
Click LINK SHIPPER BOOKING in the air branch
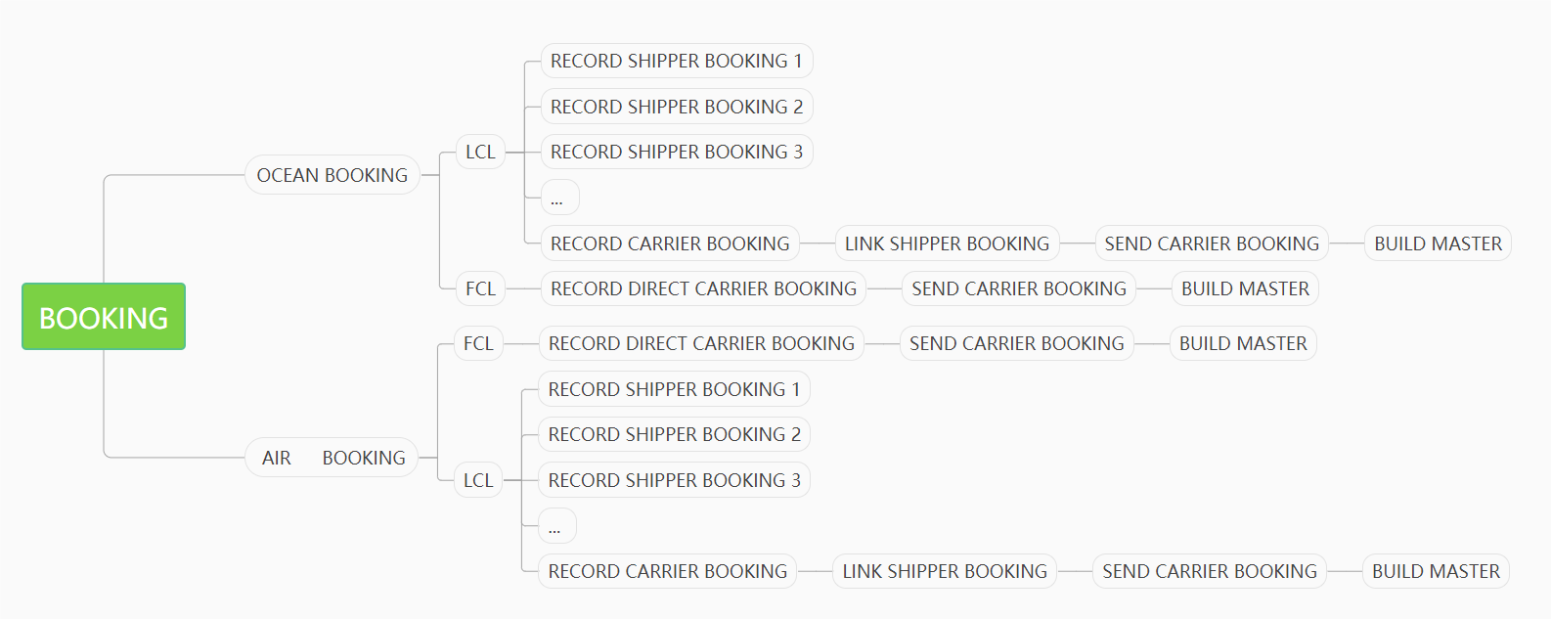tap(945, 571)
